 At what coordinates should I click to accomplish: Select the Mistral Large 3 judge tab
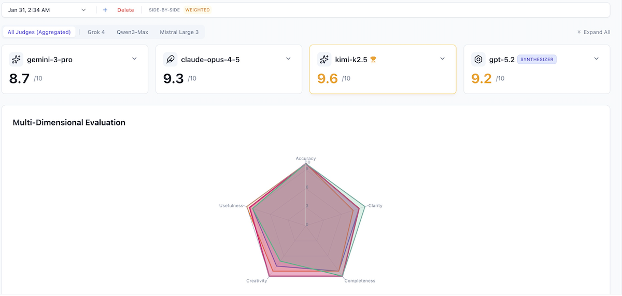(x=179, y=32)
